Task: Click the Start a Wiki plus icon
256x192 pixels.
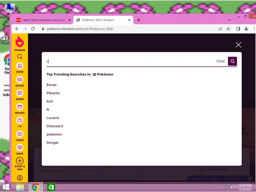Action: pyautogui.click(x=20, y=161)
